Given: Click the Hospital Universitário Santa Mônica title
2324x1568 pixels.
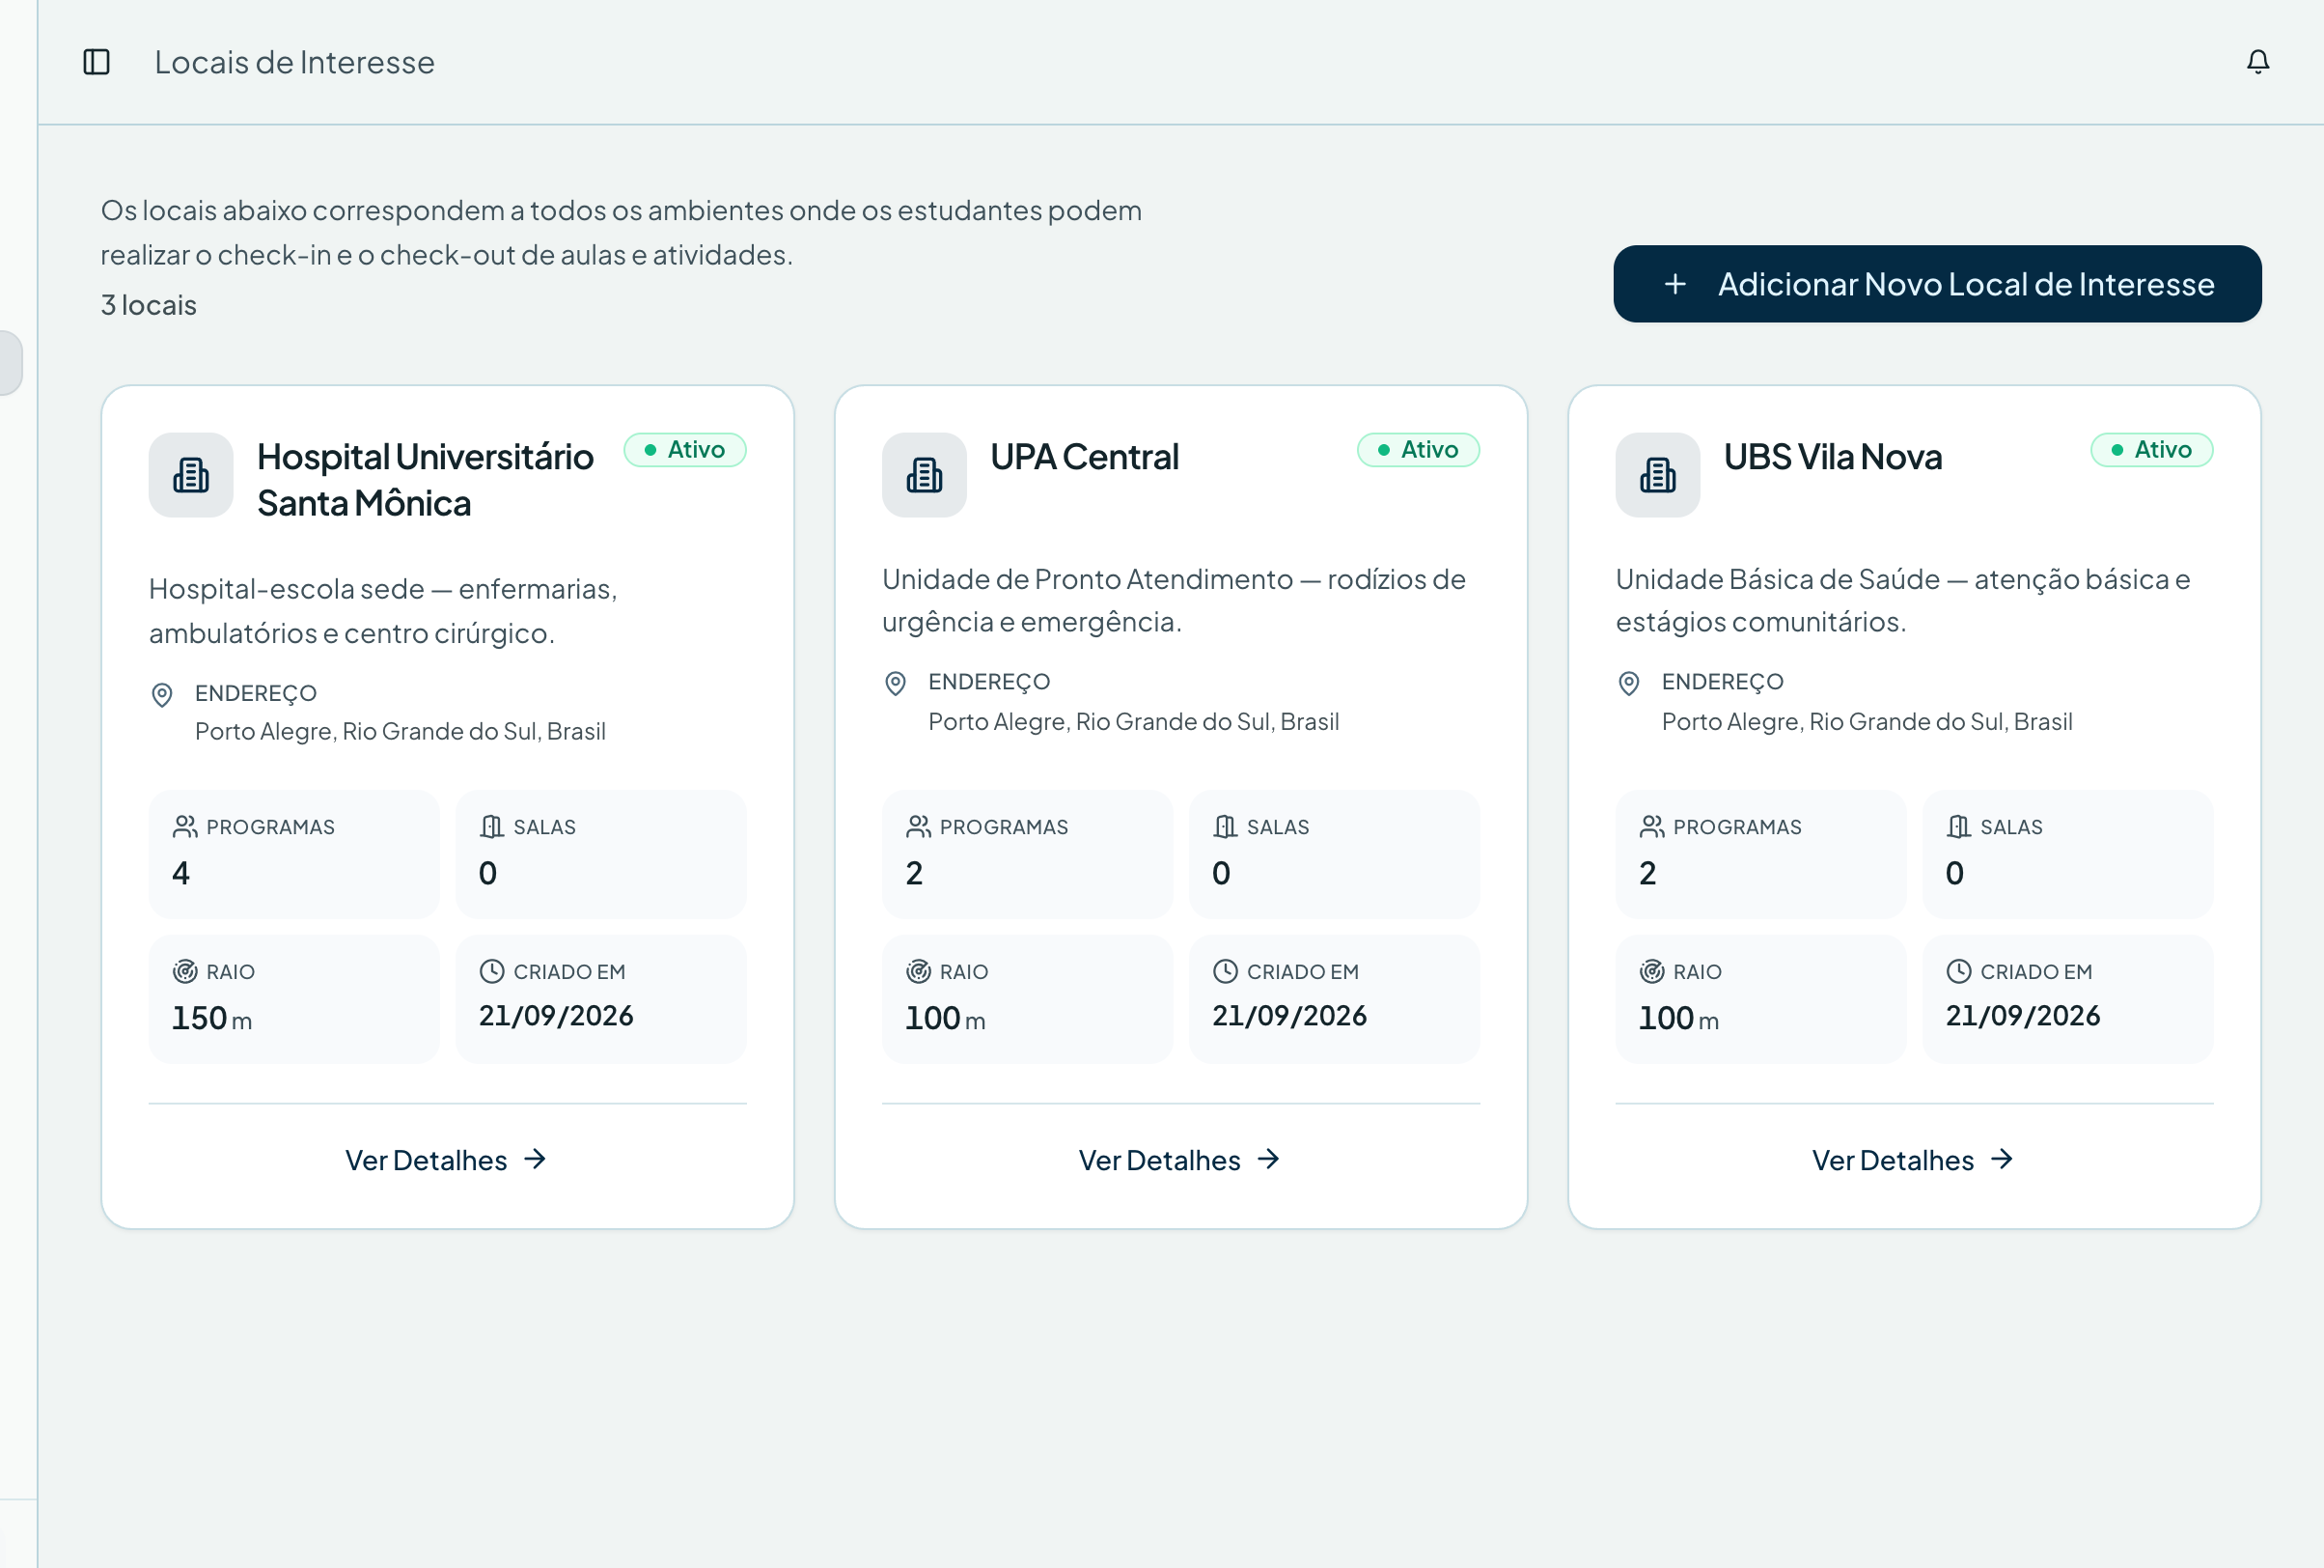Looking at the screenshot, I should (x=426, y=480).
